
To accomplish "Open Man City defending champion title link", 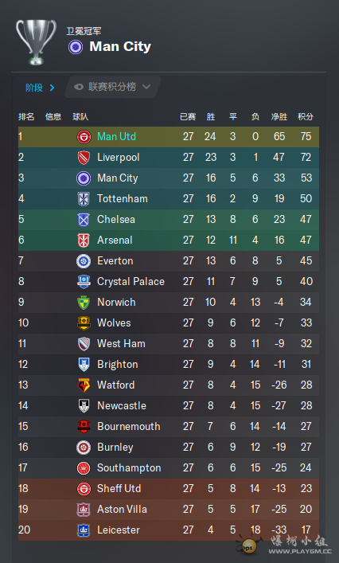I will [x=120, y=47].
